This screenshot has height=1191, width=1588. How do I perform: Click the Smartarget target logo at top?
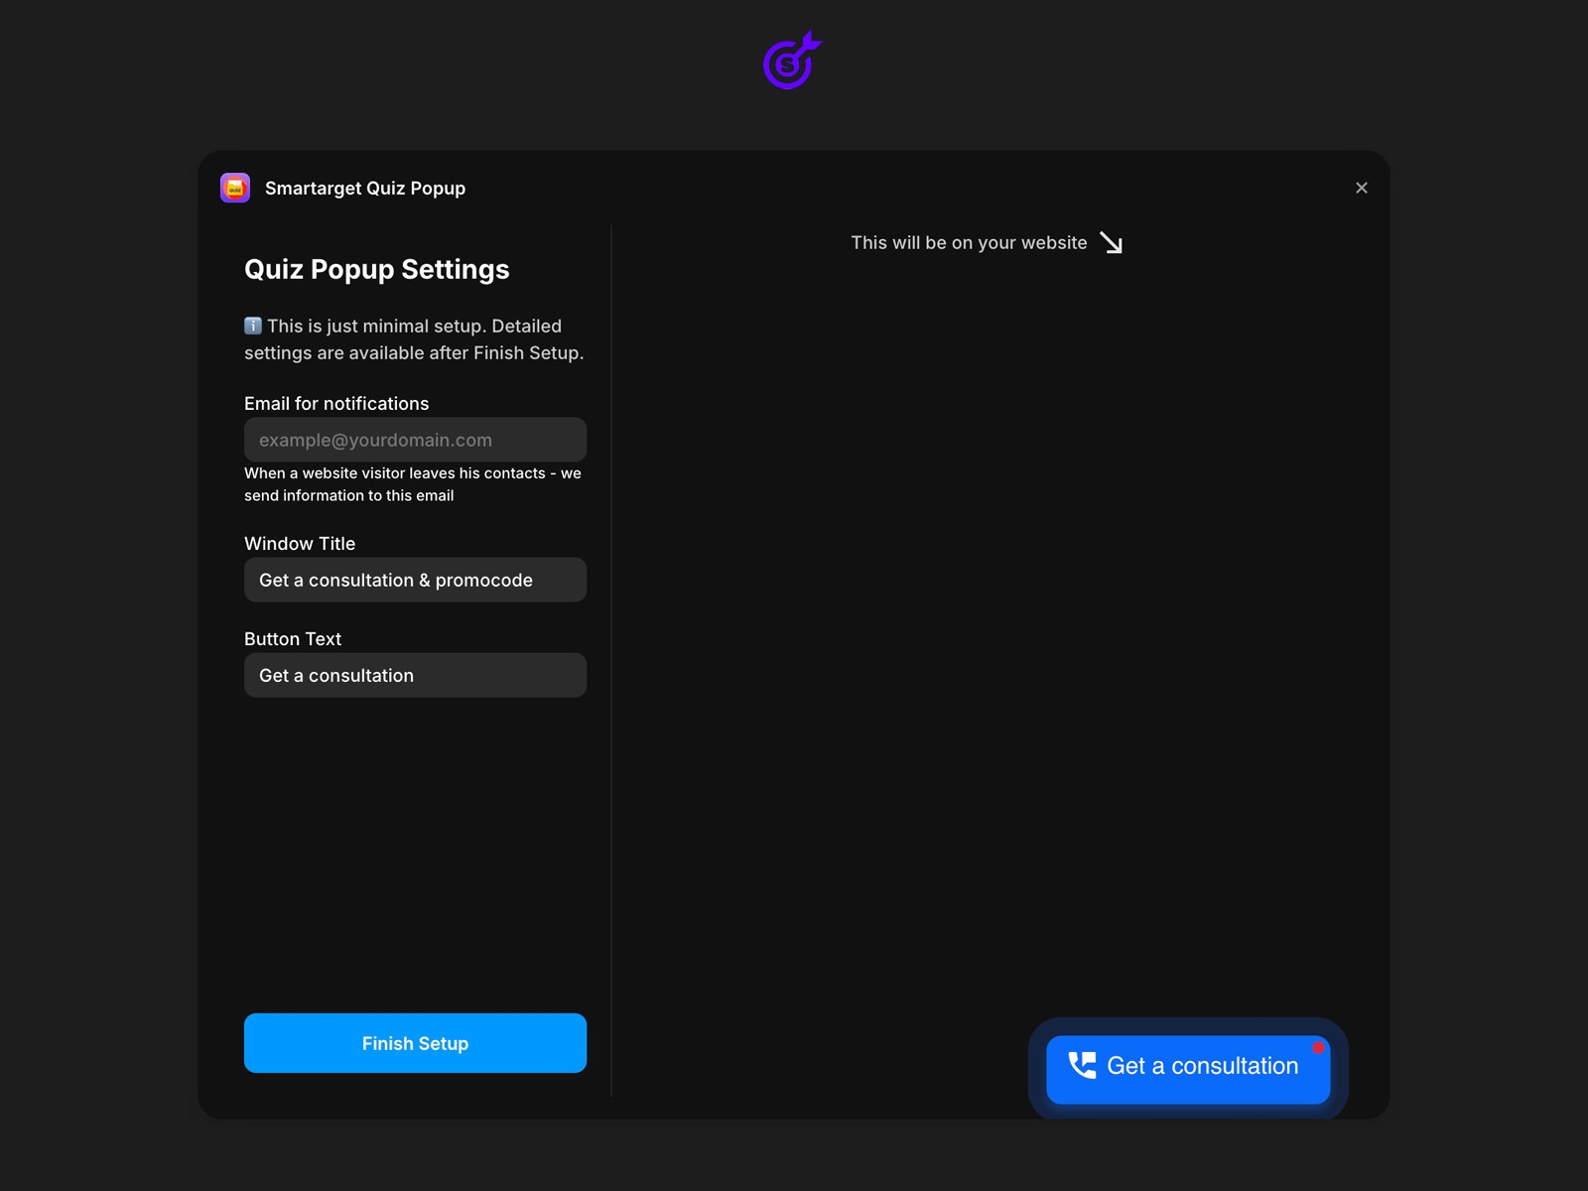(x=791, y=62)
